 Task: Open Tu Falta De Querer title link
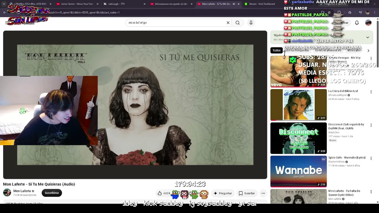pyautogui.click(x=344, y=193)
